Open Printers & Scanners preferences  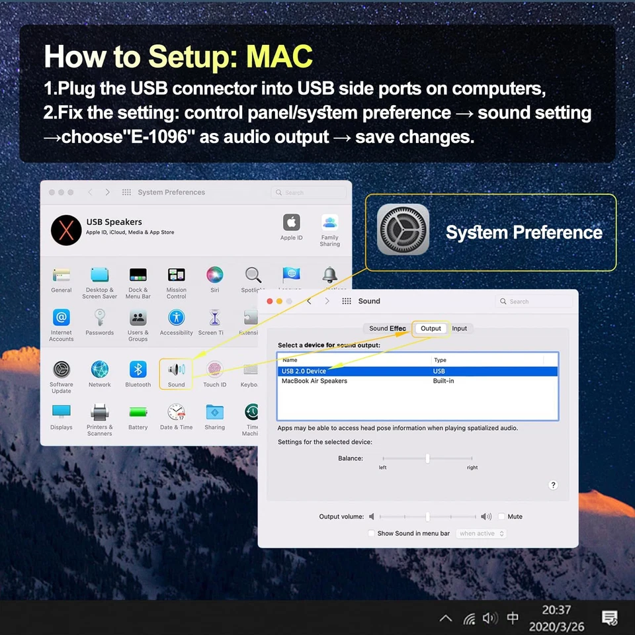[100, 413]
